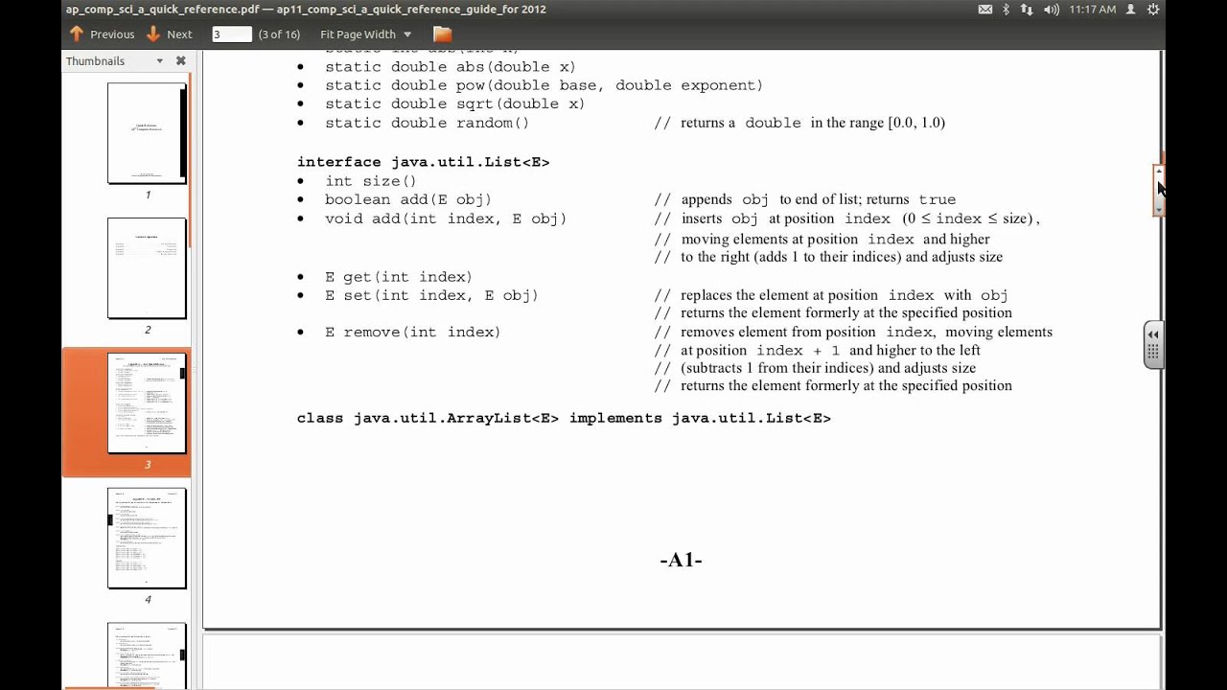This screenshot has width=1227, height=690.
Task: Click the heading 'interface java.util.List<E>'
Action: click(423, 162)
